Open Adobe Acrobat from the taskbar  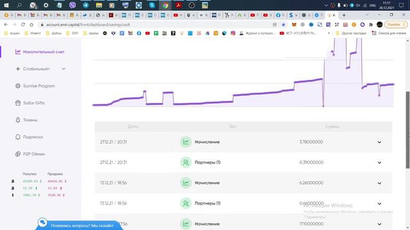click(x=179, y=5)
